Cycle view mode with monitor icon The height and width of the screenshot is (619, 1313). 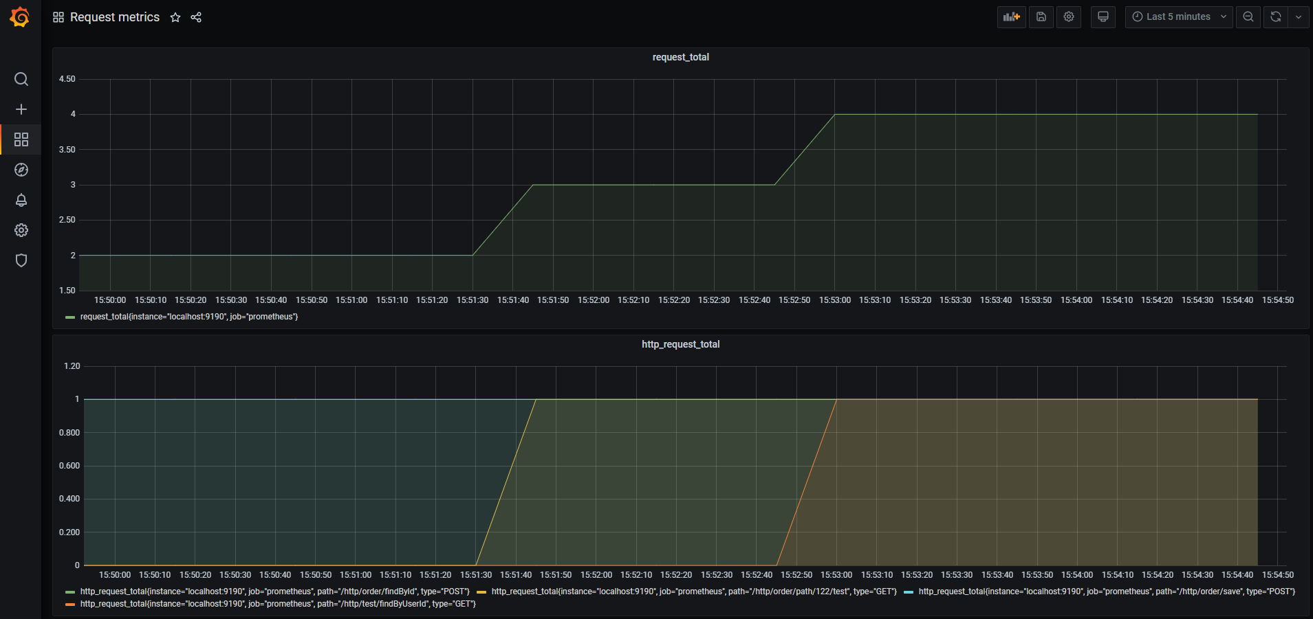point(1103,17)
